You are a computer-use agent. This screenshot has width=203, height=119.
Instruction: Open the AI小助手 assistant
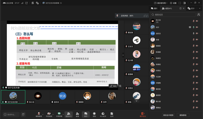click(103, 114)
